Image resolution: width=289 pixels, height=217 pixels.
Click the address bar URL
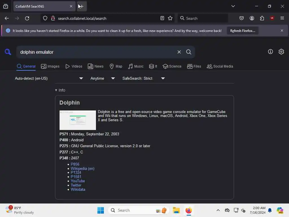(x=82, y=18)
